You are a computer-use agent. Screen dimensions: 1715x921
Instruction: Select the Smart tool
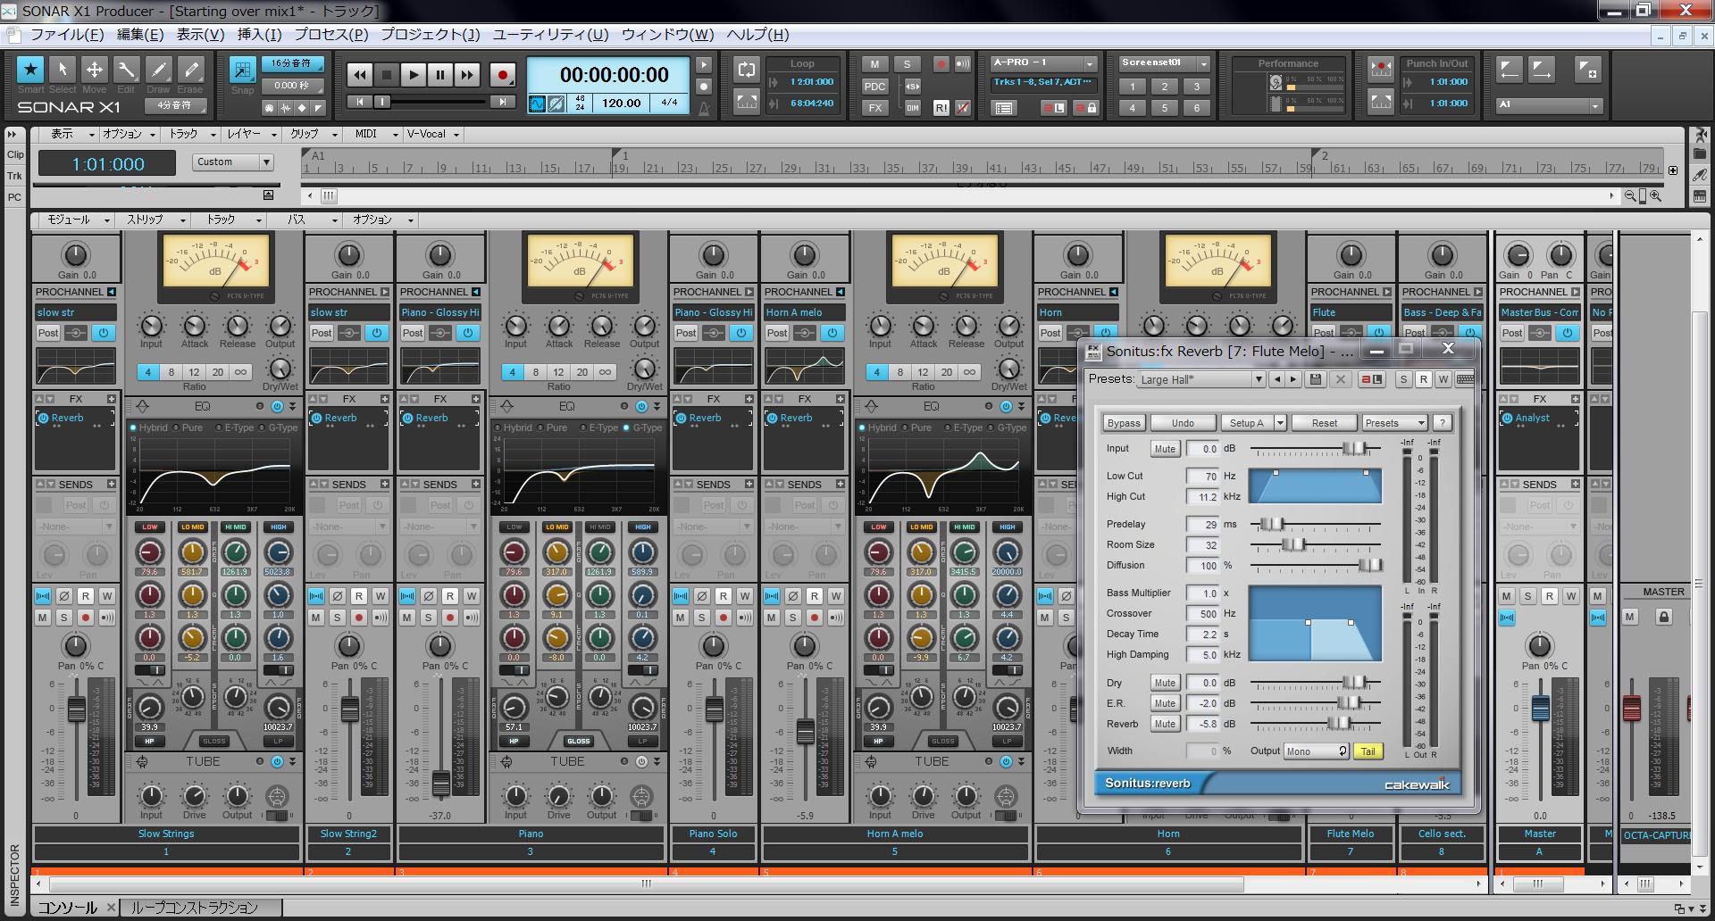(30, 70)
